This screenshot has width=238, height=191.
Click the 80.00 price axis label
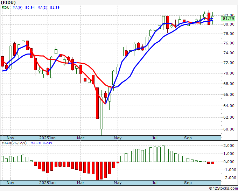point(229,24)
